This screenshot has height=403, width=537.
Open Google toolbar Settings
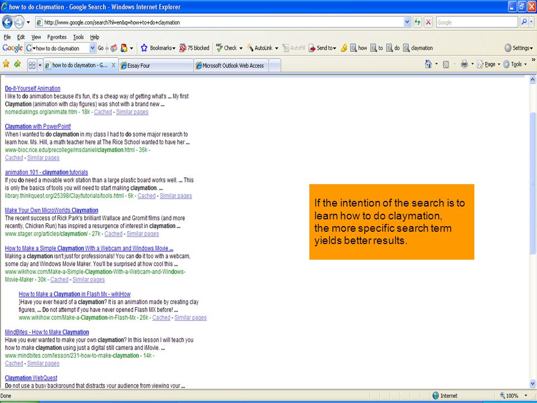coord(519,48)
